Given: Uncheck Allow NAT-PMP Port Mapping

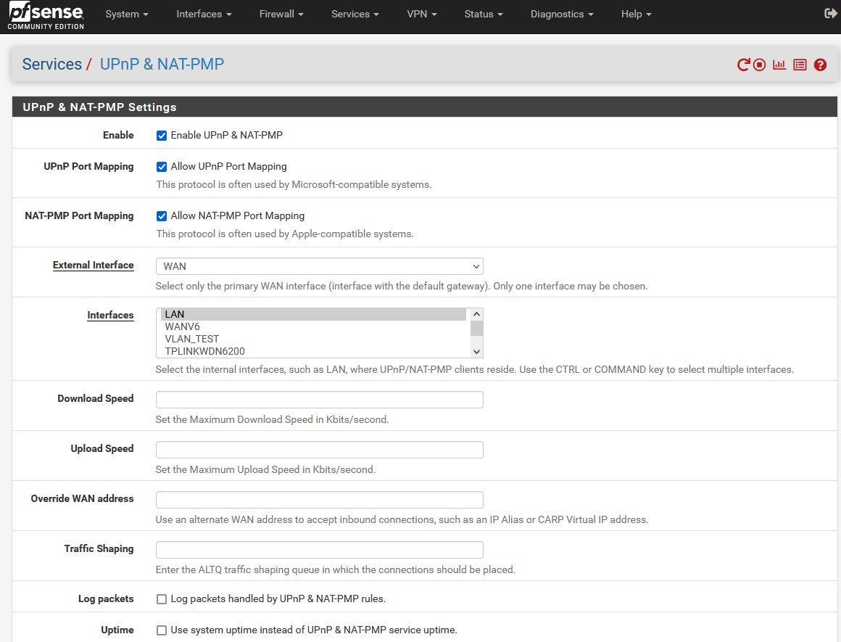Looking at the screenshot, I should point(162,216).
